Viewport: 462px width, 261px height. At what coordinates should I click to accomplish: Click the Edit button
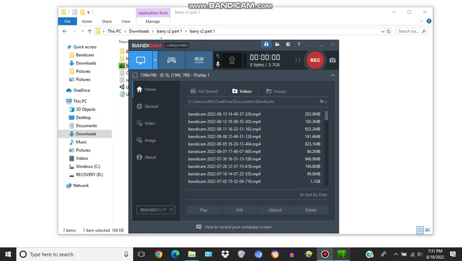coord(239,210)
